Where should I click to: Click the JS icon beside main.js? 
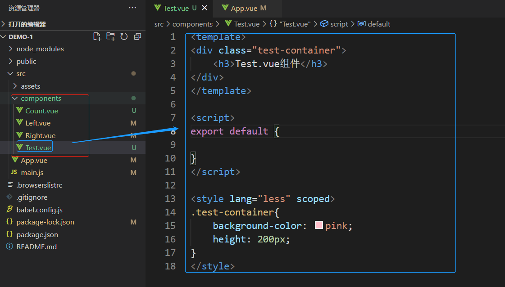[14, 172]
